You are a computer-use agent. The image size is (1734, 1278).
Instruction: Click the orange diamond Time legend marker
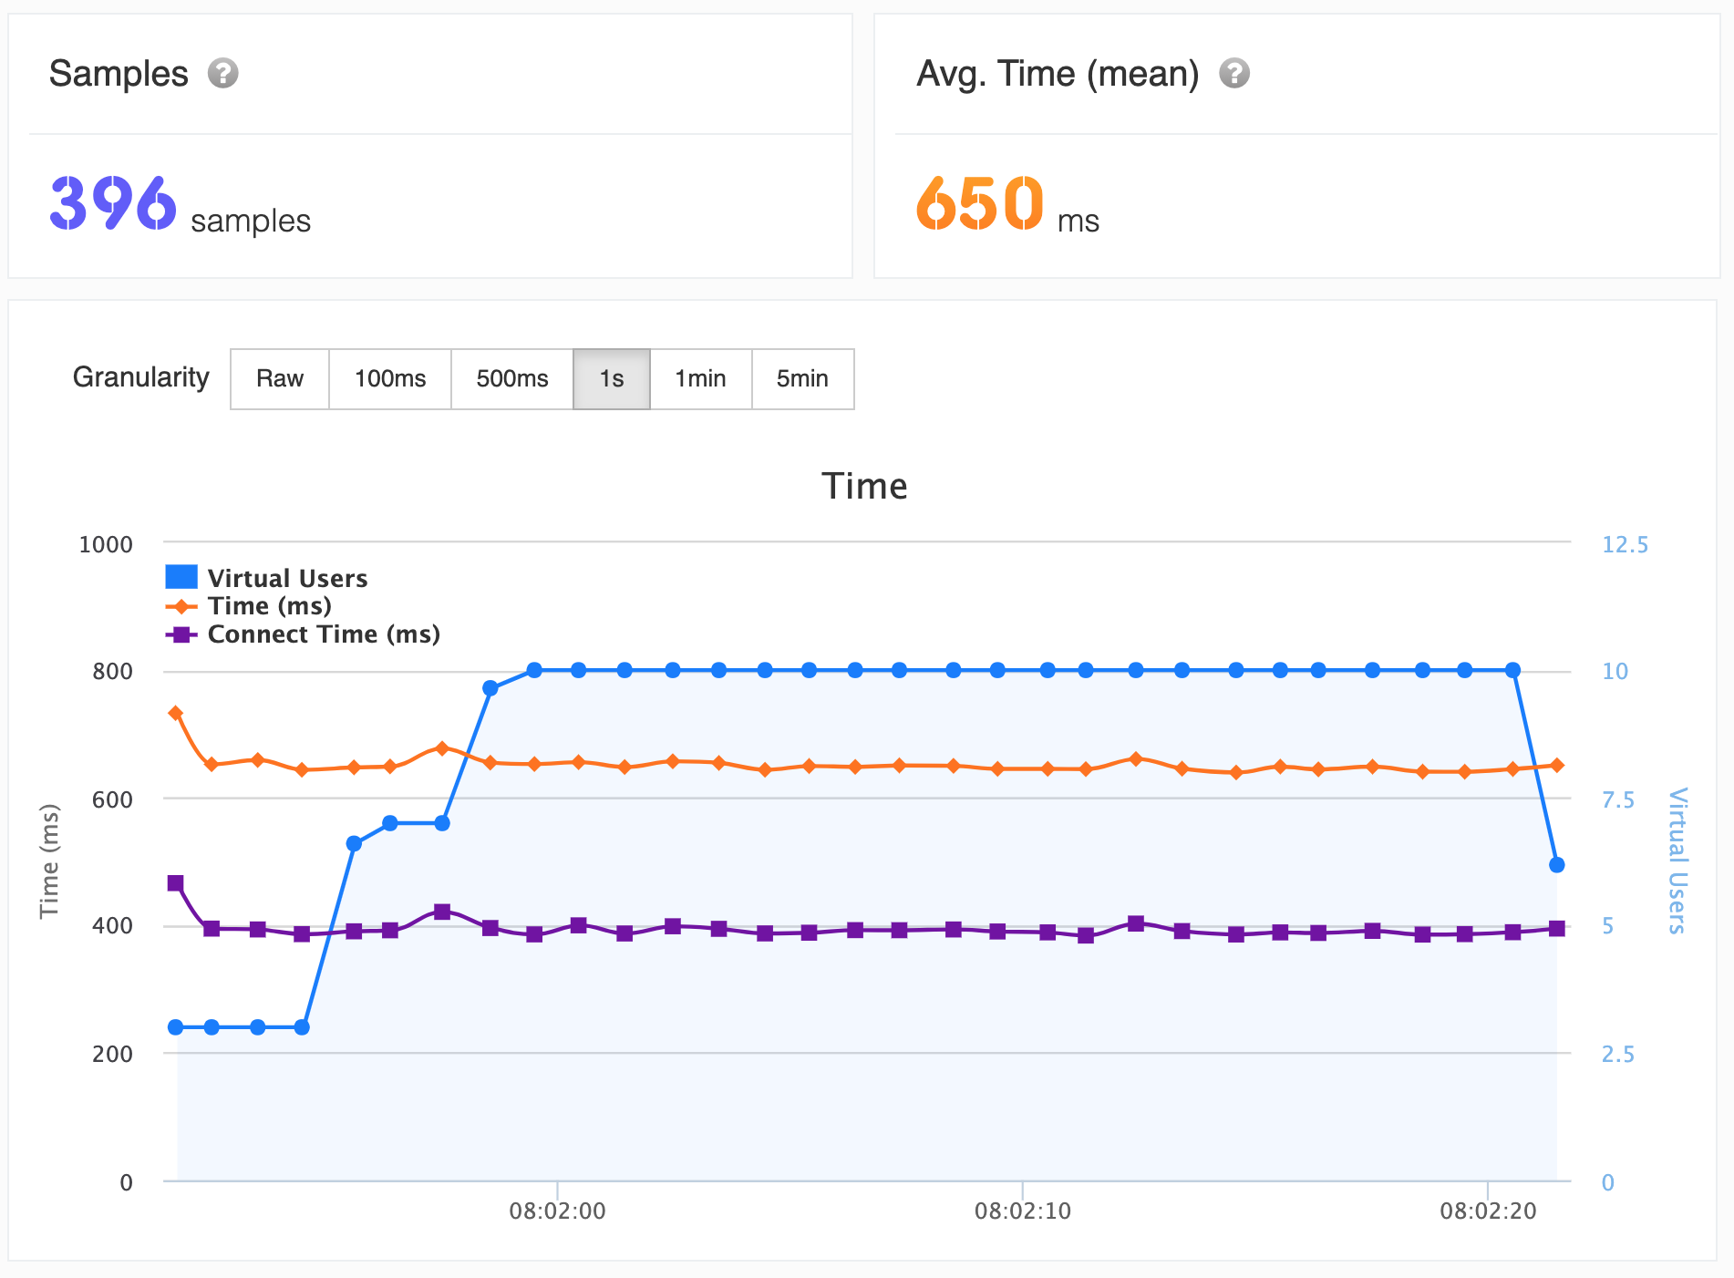click(x=181, y=606)
